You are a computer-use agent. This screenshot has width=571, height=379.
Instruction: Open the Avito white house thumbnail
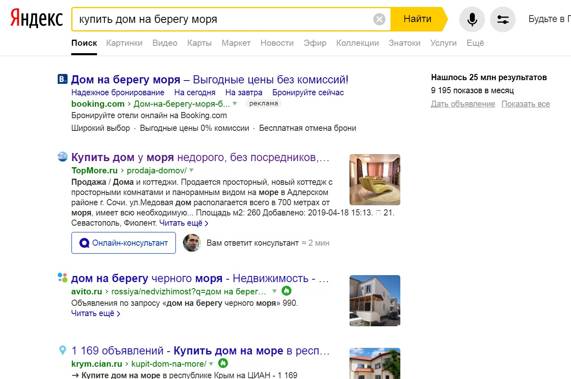tap(375, 301)
